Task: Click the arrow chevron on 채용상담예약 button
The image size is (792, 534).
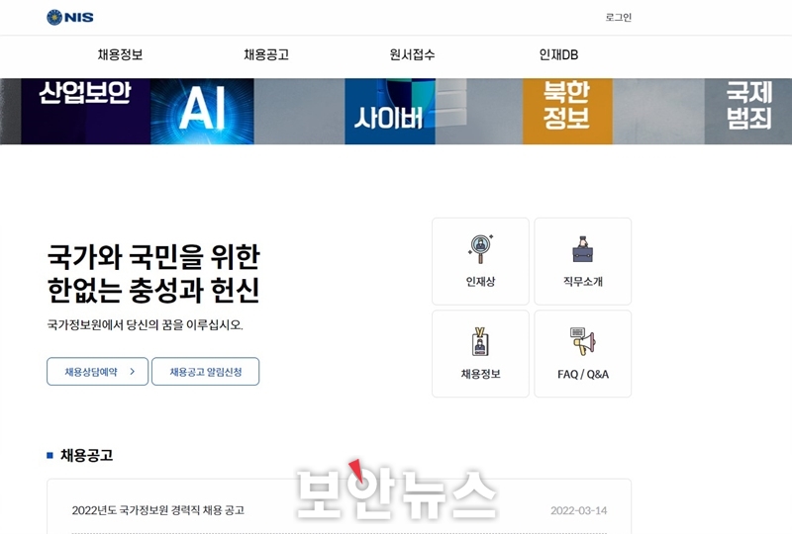Action: click(133, 372)
